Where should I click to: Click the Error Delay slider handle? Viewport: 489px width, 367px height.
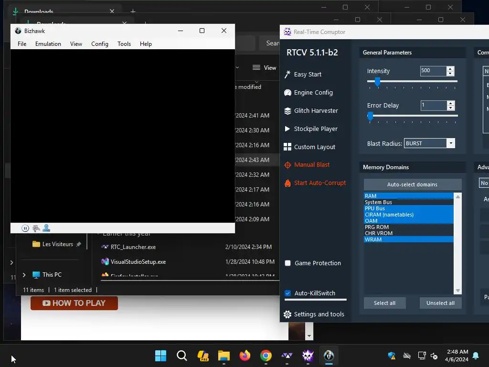[370, 116]
